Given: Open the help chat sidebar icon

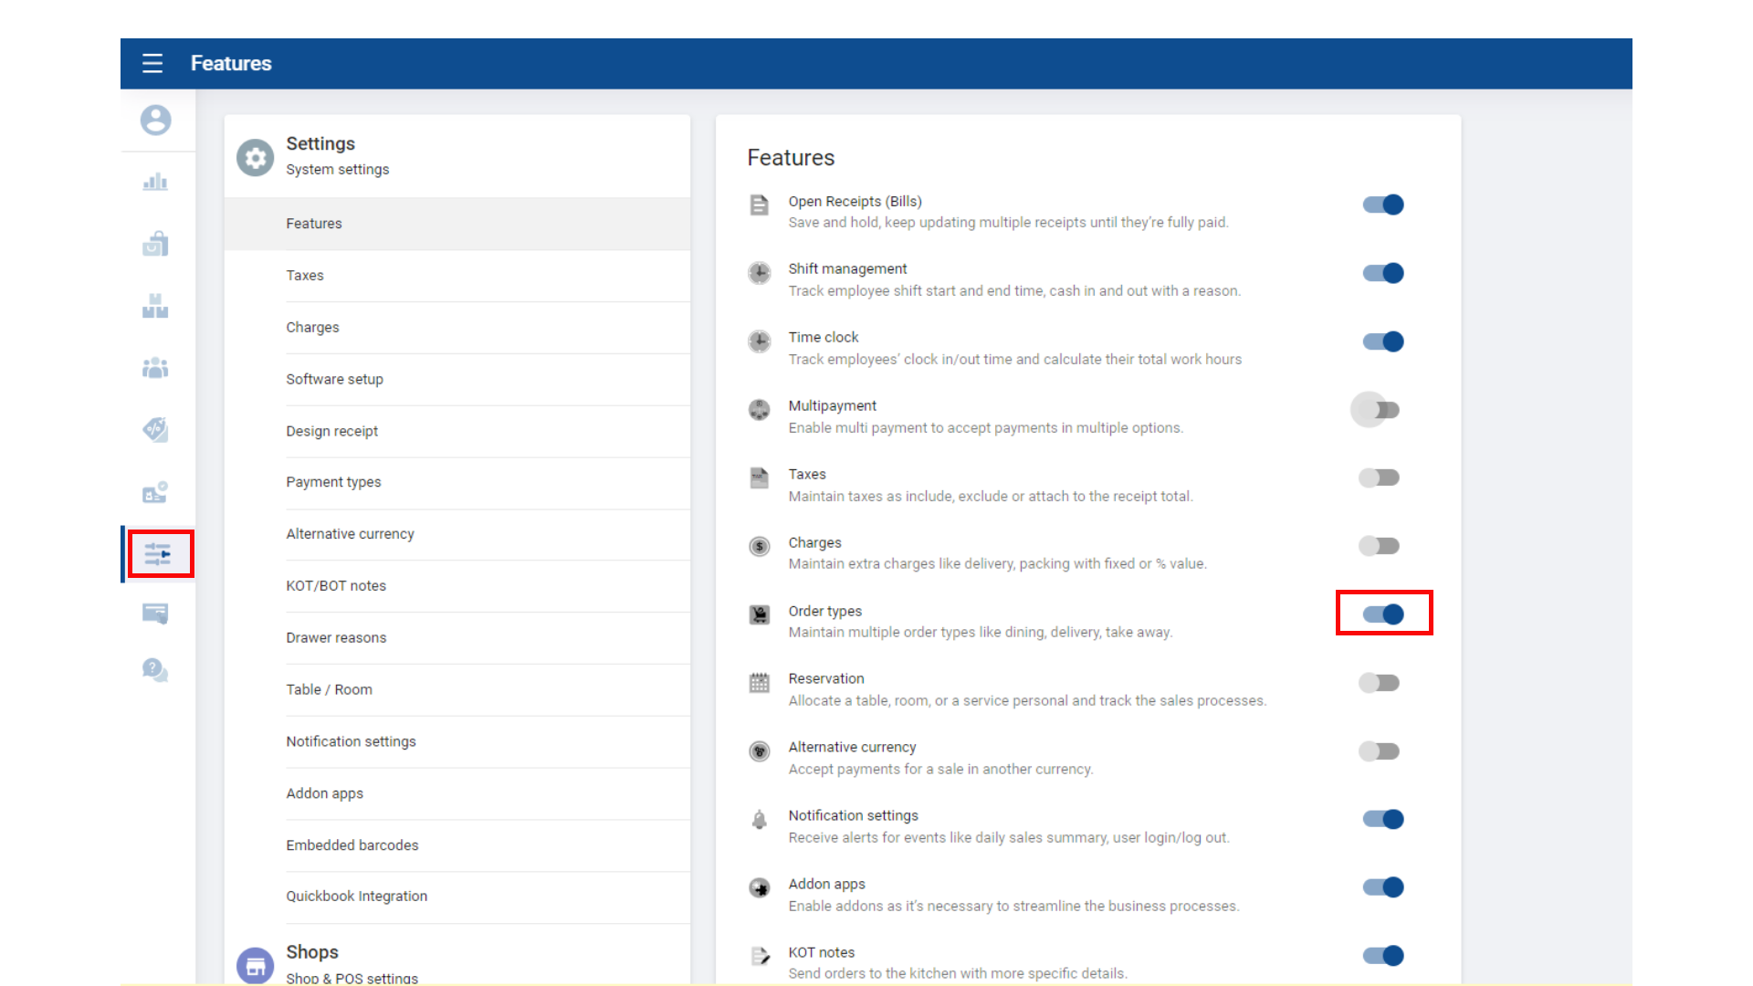Looking at the screenshot, I should pos(155,671).
